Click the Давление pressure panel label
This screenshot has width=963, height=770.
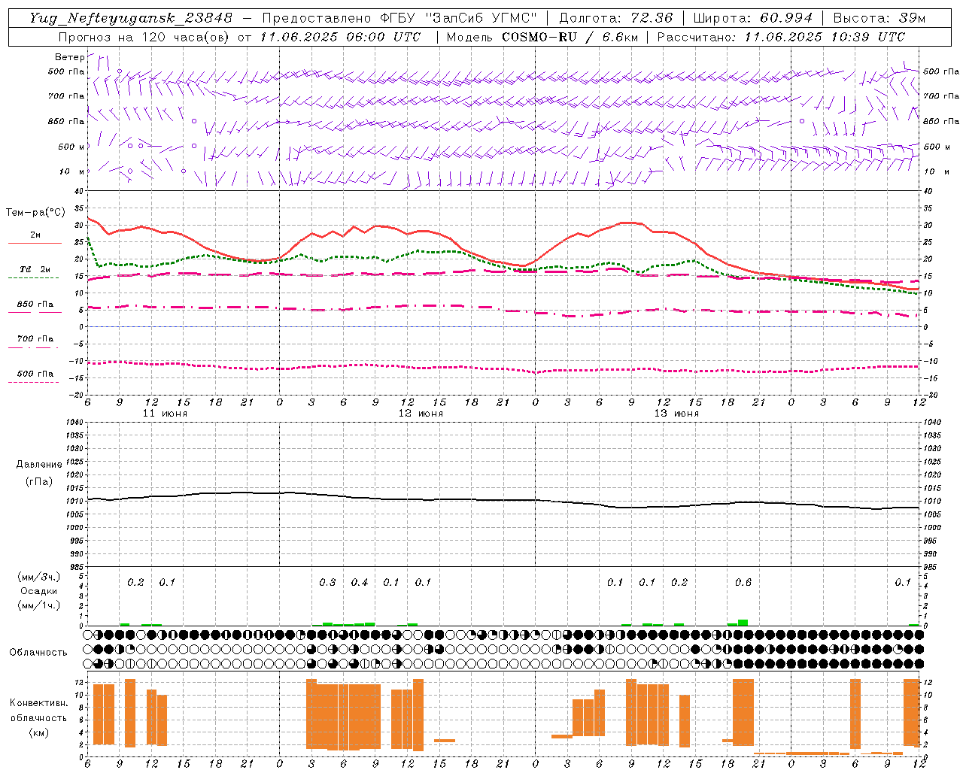point(39,465)
